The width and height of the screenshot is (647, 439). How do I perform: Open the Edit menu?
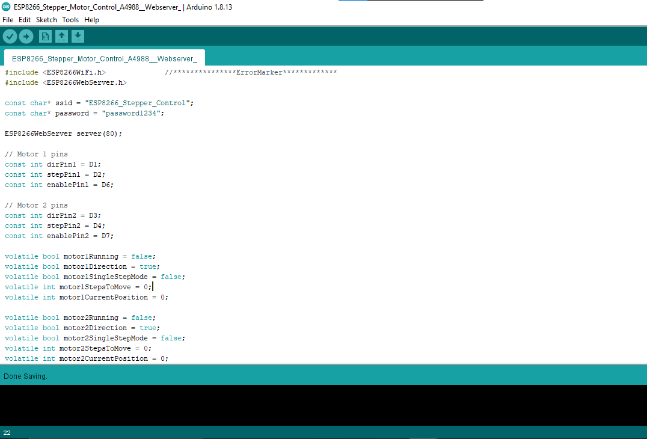(24, 20)
